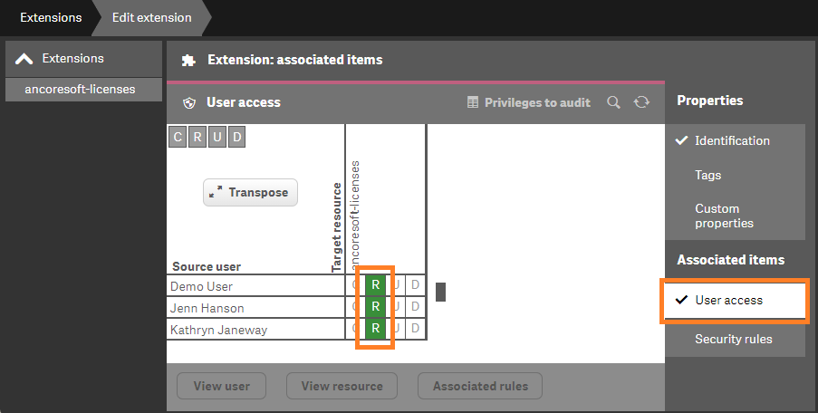Screen dimensions: 818x413
Task: Click the refresh icon
Action: (641, 102)
